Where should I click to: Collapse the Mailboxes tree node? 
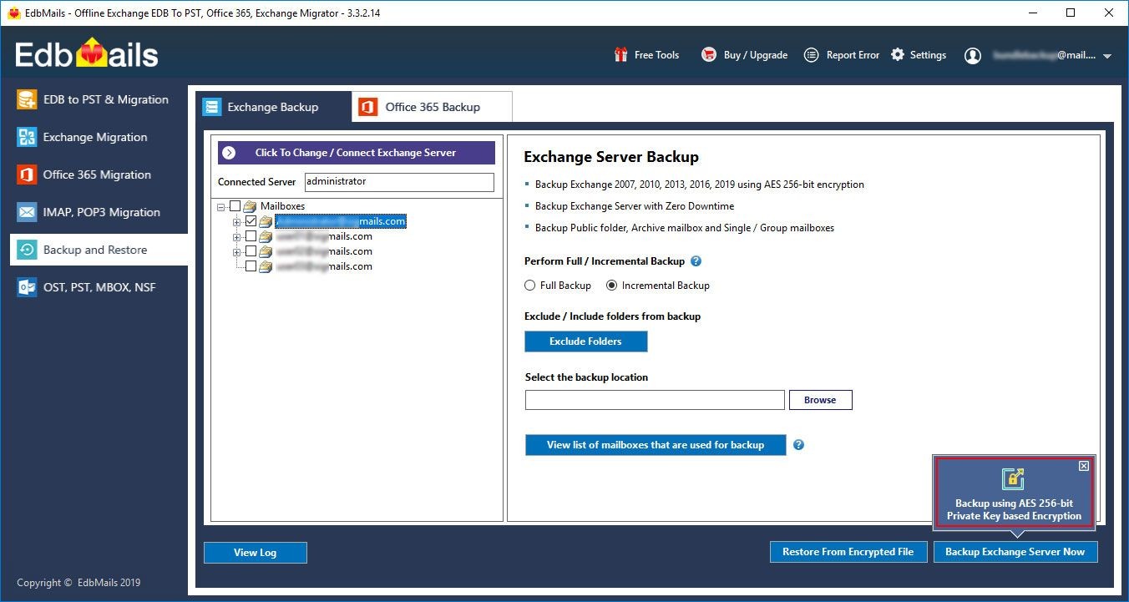click(221, 206)
